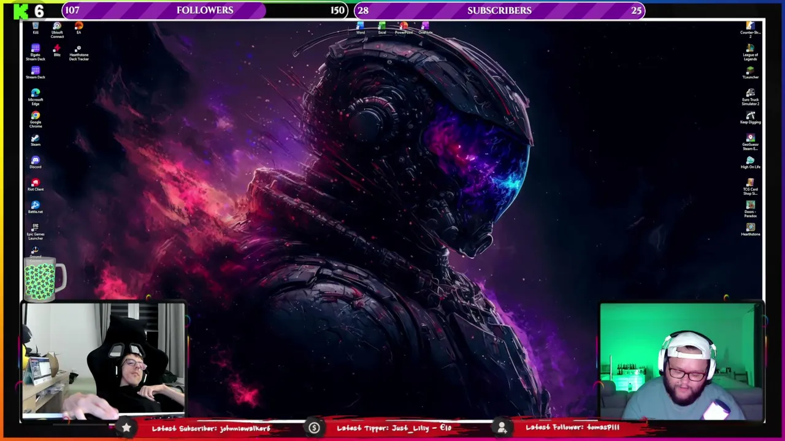Screen dimensions: 785x441
Task: Open the Battle.net desktop icon
Action: tap(36, 206)
